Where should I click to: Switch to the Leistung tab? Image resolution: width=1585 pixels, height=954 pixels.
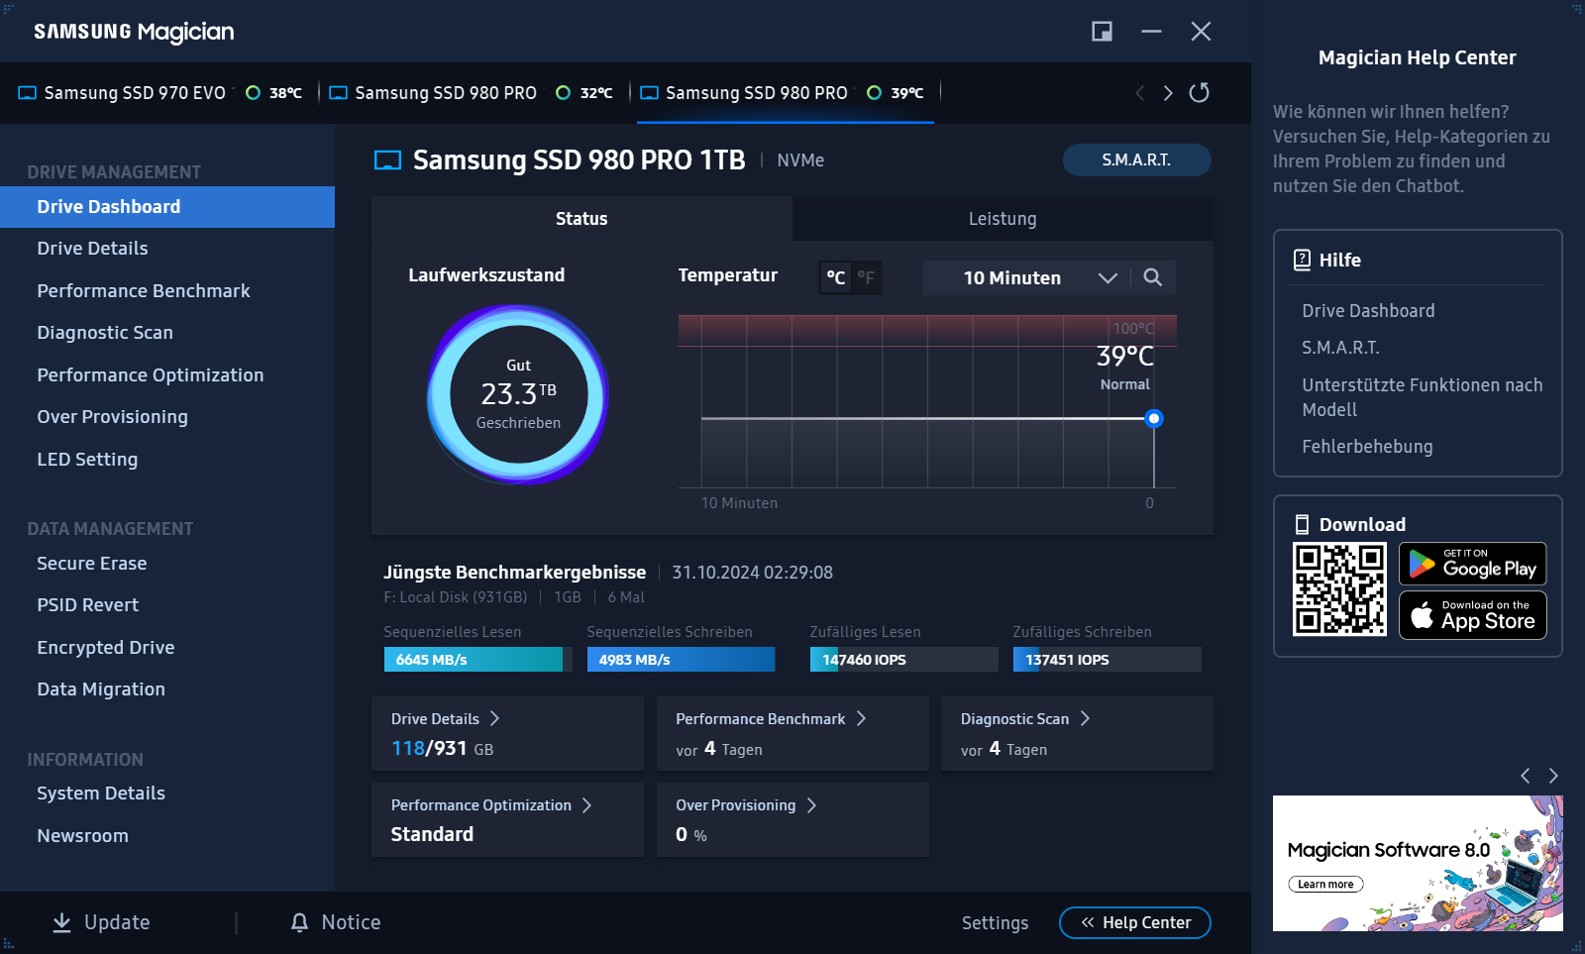pyautogui.click(x=1003, y=219)
